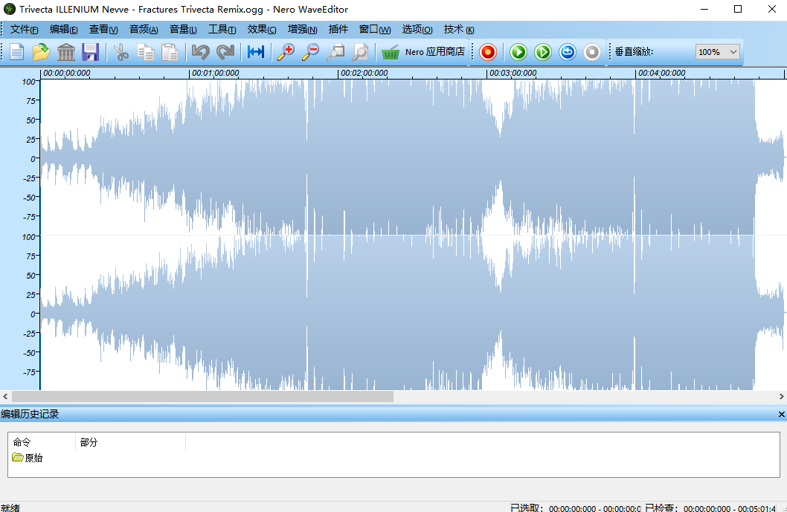Save the current audio file

click(x=90, y=52)
